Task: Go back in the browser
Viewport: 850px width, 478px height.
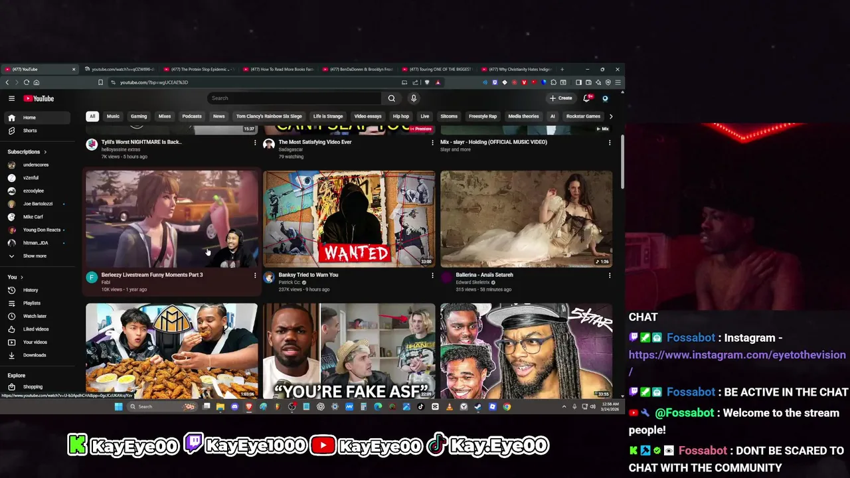Action: (x=7, y=82)
